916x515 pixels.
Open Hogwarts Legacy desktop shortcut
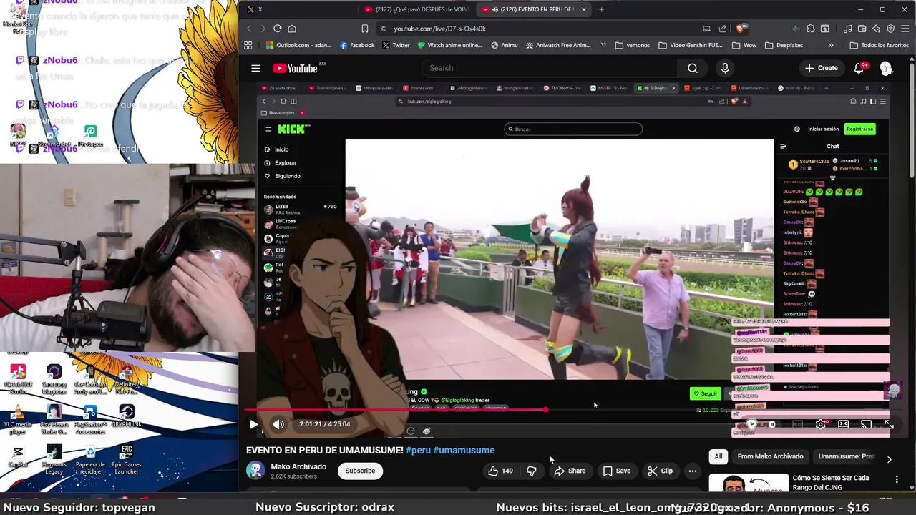coord(54,460)
